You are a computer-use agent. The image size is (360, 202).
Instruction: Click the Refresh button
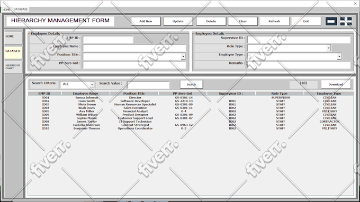click(274, 21)
